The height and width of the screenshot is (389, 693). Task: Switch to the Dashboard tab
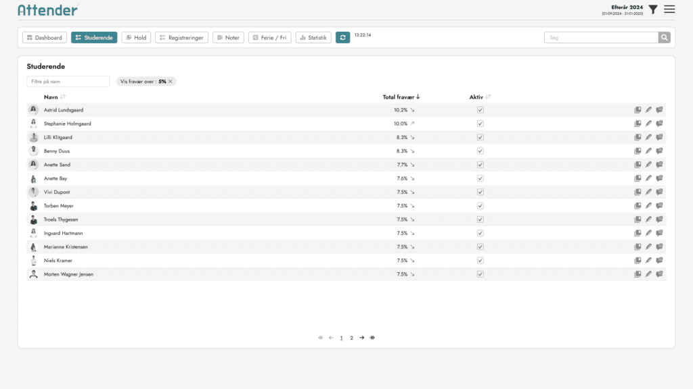45,38
